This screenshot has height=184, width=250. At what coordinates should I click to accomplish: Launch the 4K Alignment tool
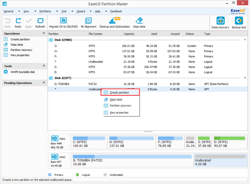coord(88,20)
